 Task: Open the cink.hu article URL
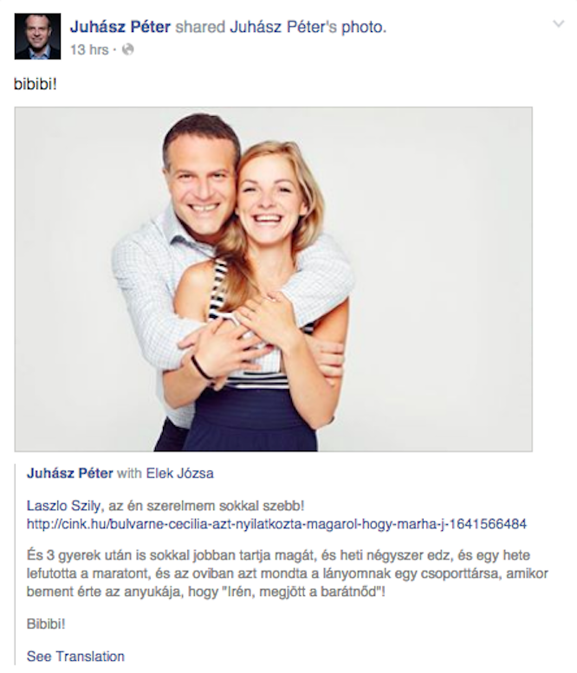(276, 524)
